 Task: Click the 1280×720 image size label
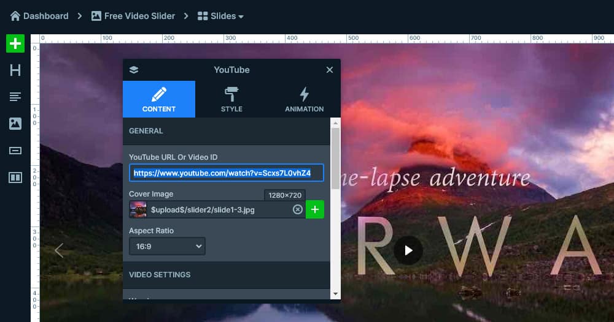click(x=285, y=195)
